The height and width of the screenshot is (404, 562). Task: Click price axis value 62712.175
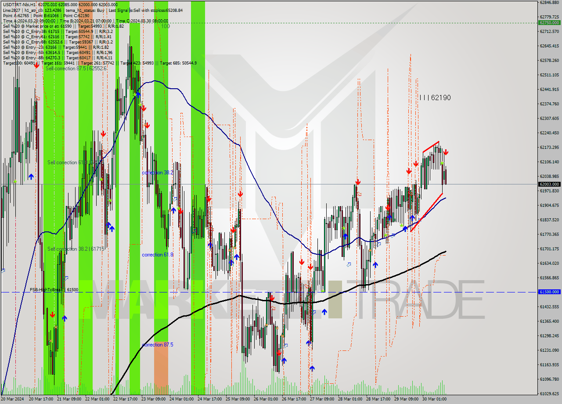tap(549, 31)
